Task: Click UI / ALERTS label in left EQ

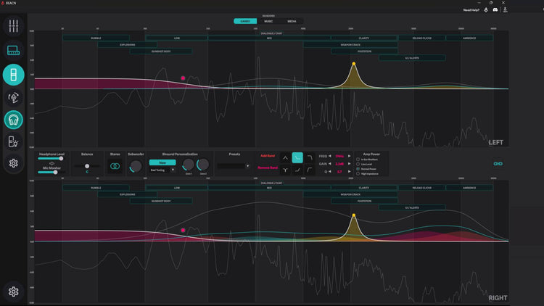Action: click(412, 58)
